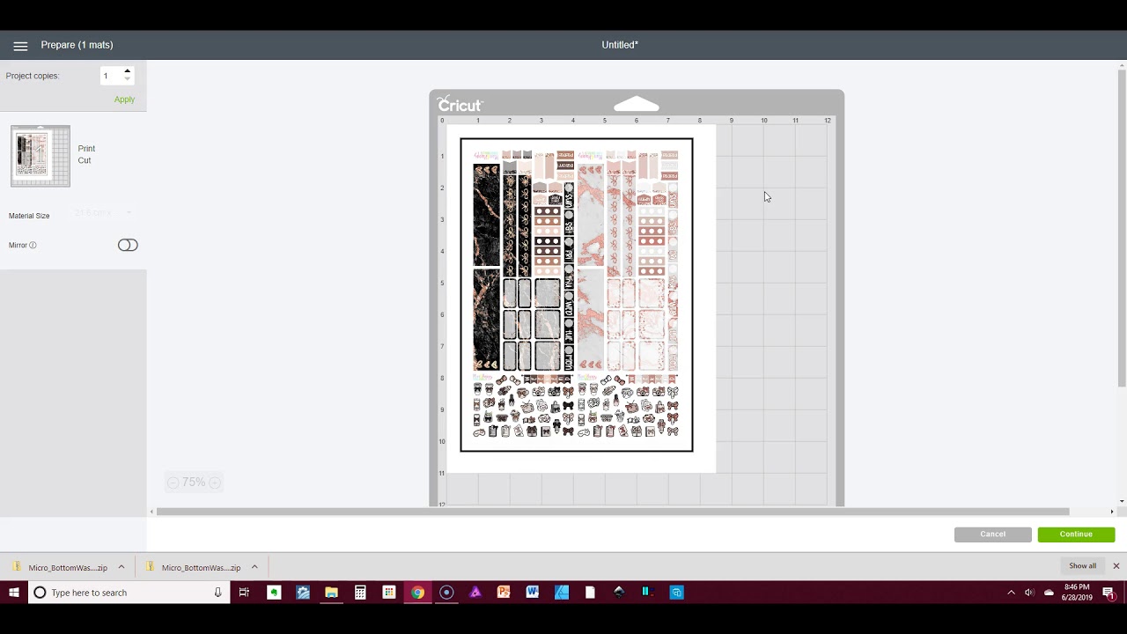Click the horizontal scrollbar under the mat
Screen dimensions: 1127x634
tap(613, 512)
